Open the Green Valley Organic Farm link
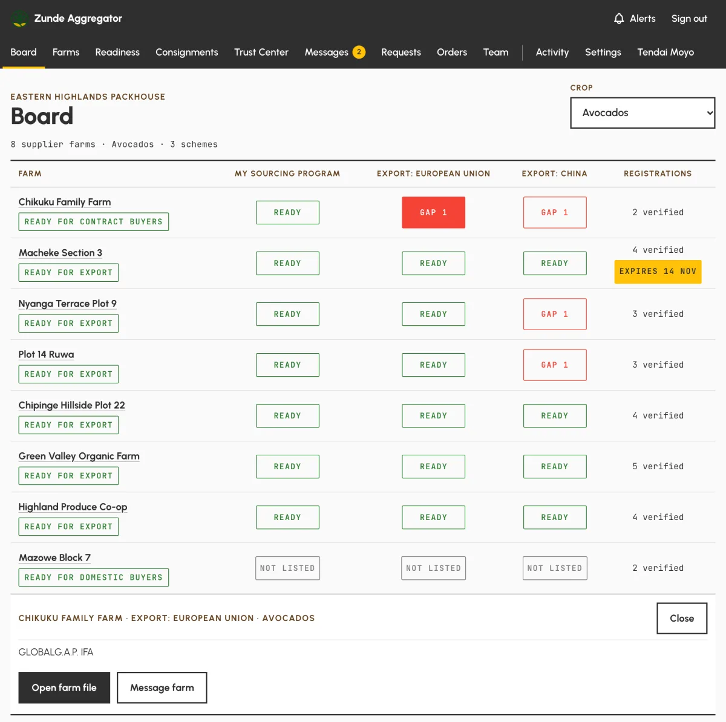Screen dimensions: 726x722 coord(79,456)
